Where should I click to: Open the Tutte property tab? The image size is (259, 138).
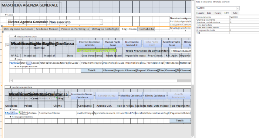pos(235,13)
